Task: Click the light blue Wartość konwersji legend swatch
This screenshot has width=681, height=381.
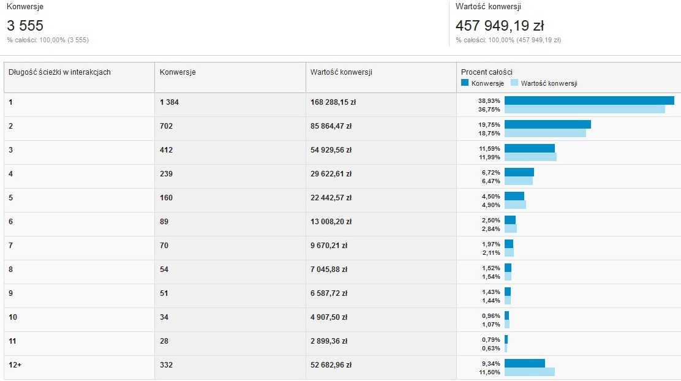Action: [514, 83]
